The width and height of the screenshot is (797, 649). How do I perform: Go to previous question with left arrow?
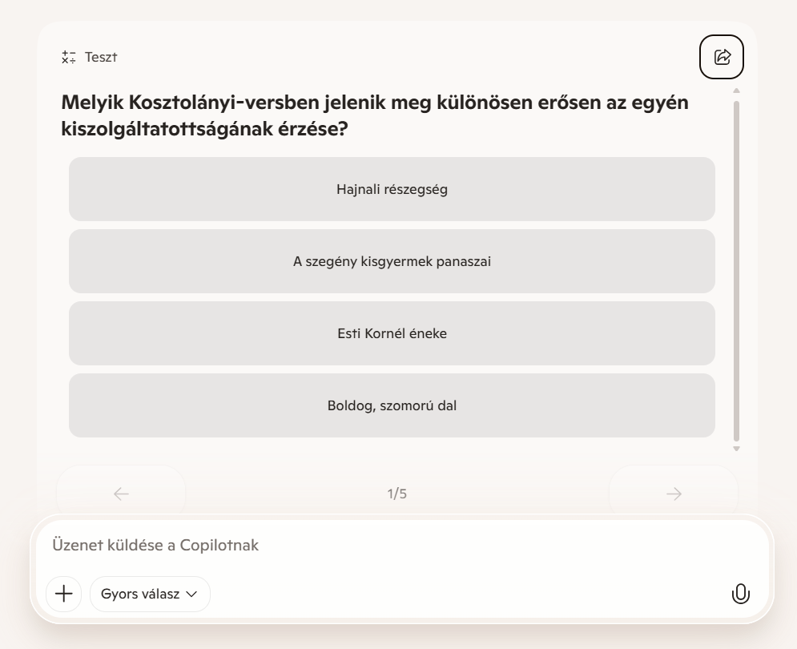pos(121,494)
